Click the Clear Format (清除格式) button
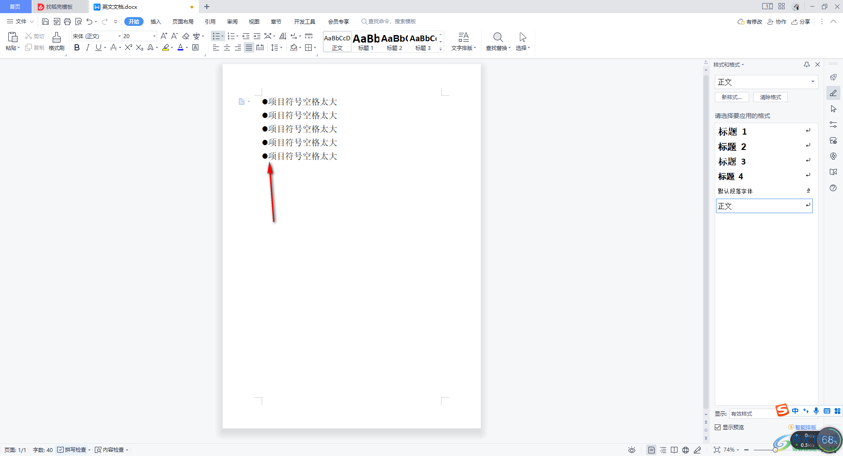Screen dimensions: 843x456 point(771,97)
